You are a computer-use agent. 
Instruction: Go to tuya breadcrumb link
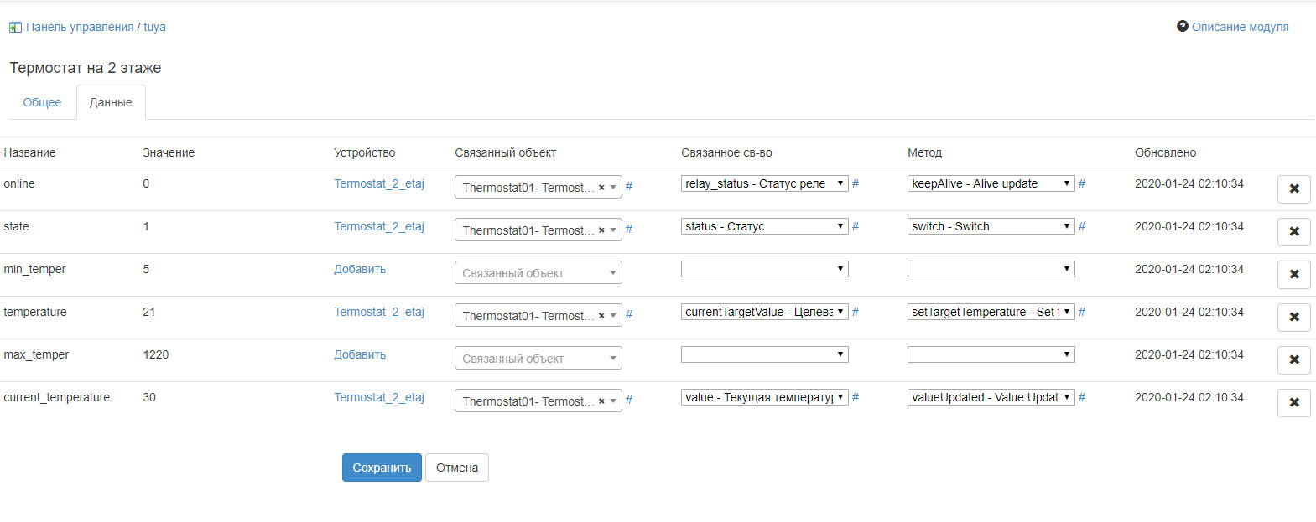click(x=154, y=27)
